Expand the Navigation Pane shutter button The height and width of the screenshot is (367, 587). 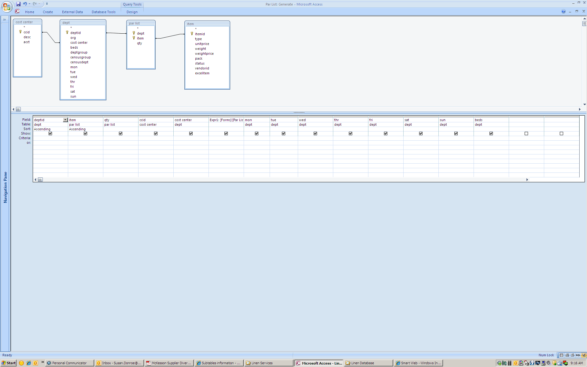pyautogui.click(x=5, y=20)
